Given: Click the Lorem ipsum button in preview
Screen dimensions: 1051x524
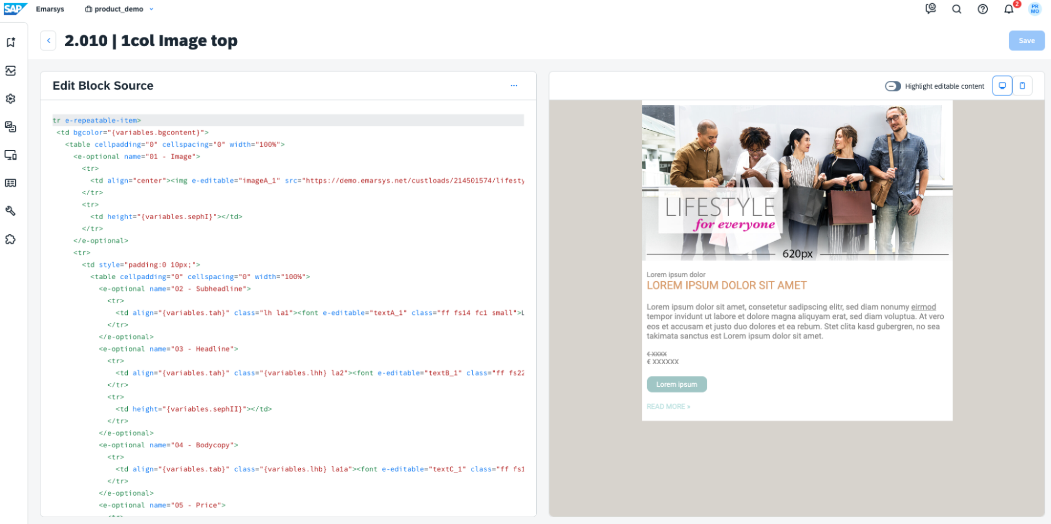Looking at the screenshot, I should (677, 384).
